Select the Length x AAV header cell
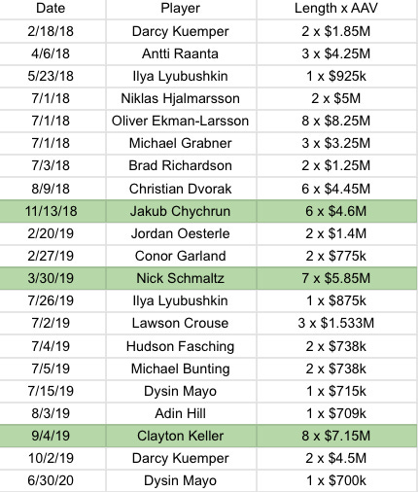The image size is (418, 492). [x=336, y=9]
